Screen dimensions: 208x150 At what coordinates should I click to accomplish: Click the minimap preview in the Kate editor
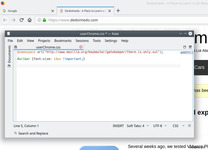pos(187,53)
